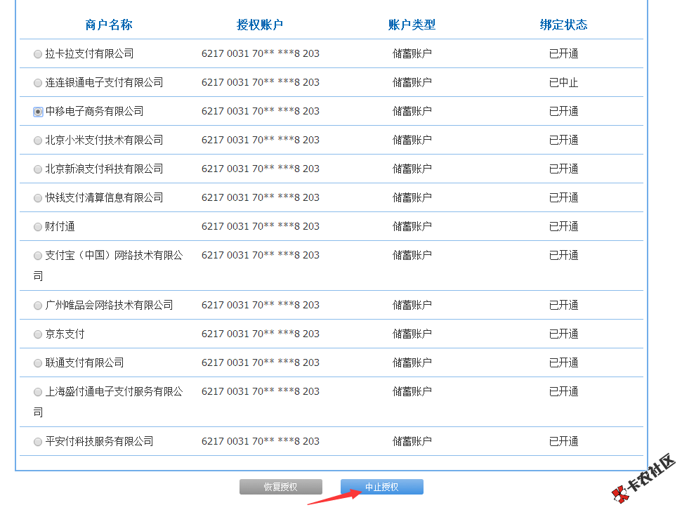Select radio button for 联通支付有限公司
The width and height of the screenshot is (682, 517).
click(38, 363)
